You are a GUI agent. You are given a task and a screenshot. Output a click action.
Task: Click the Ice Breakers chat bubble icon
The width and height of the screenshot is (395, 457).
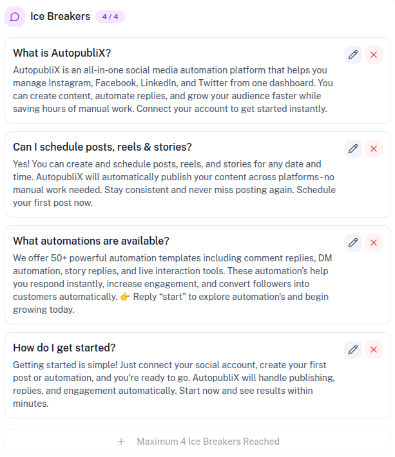(x=15, y=17)
